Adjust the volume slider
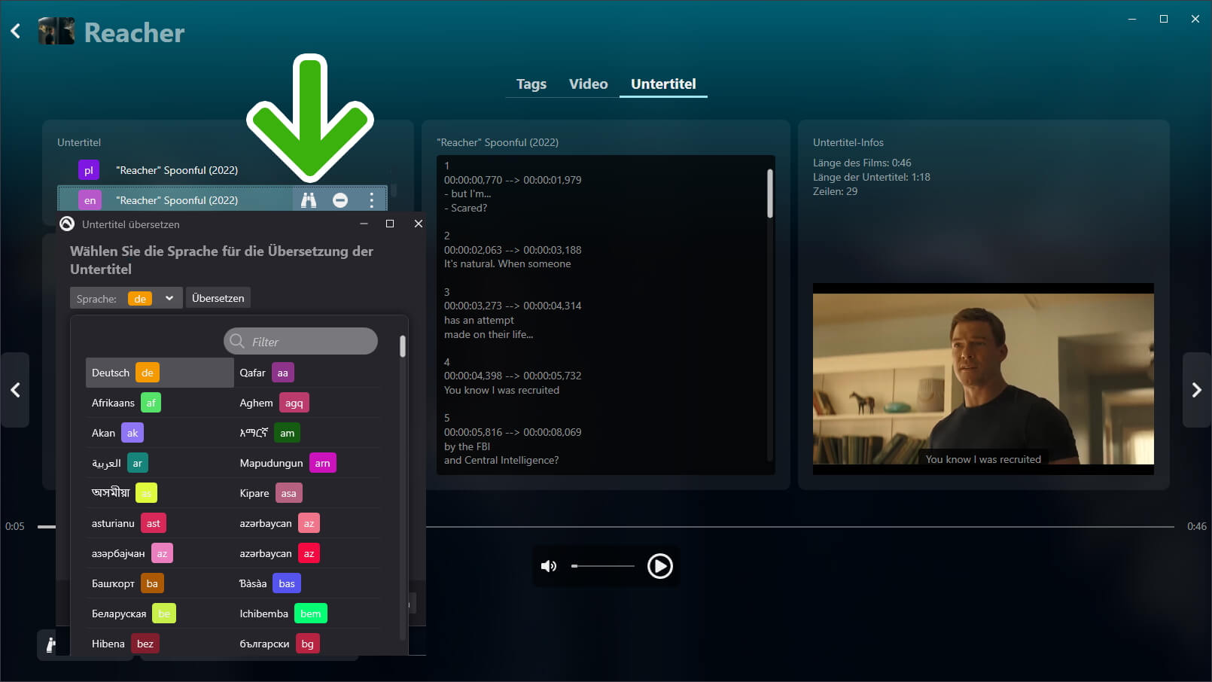Image resolution: width=1212 pixels, height=682 pixels. click(x=603, y=566)
